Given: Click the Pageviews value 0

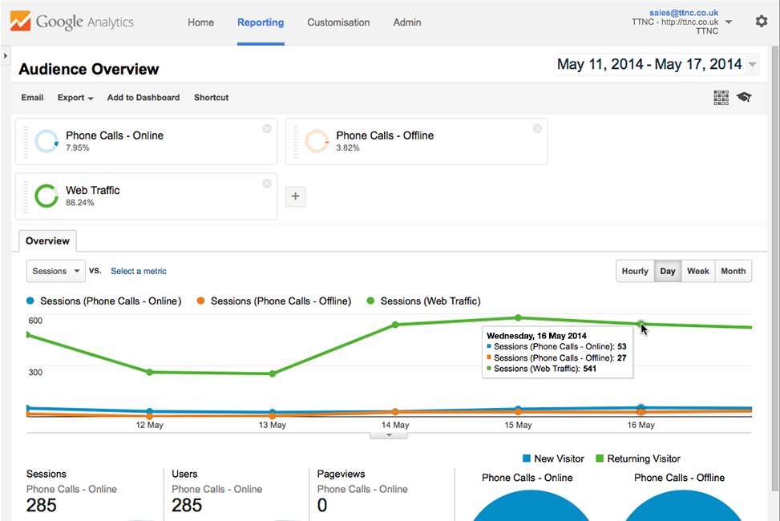Looking at the screenshot, I should (x=322, y=505).
